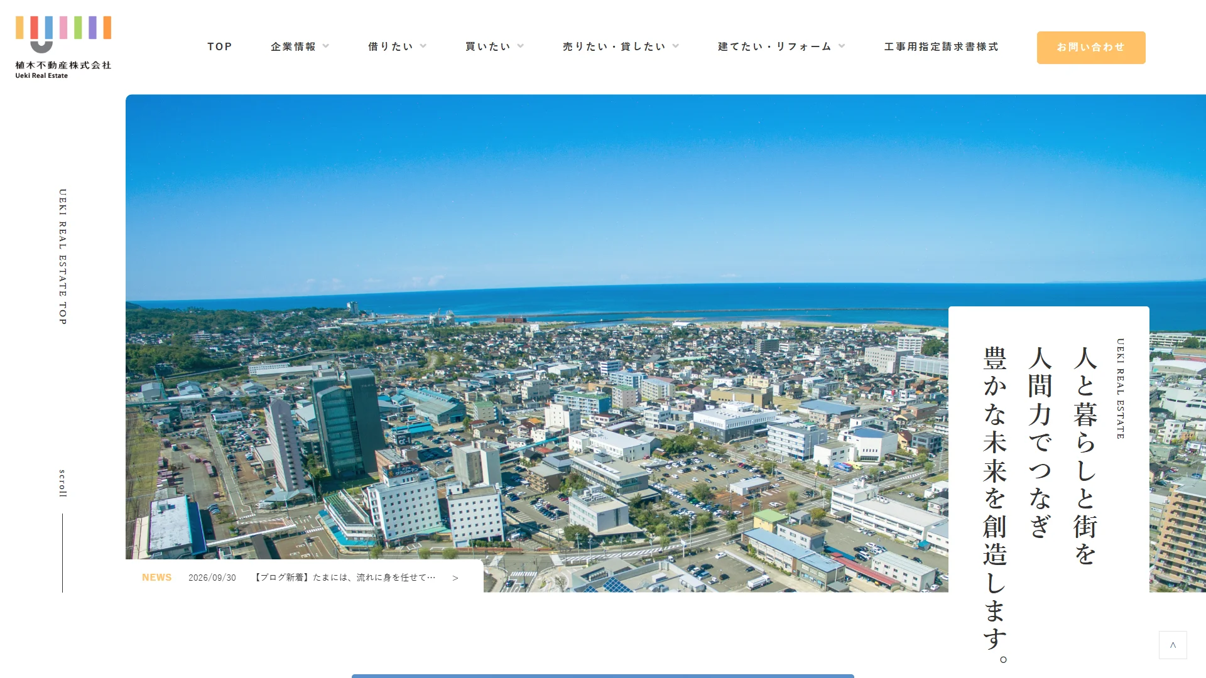Viewport: 1206px width, 678px height.
Task: Expand the chevron beside 建てたい・リフォーム
Action: [x=842, y=46]
